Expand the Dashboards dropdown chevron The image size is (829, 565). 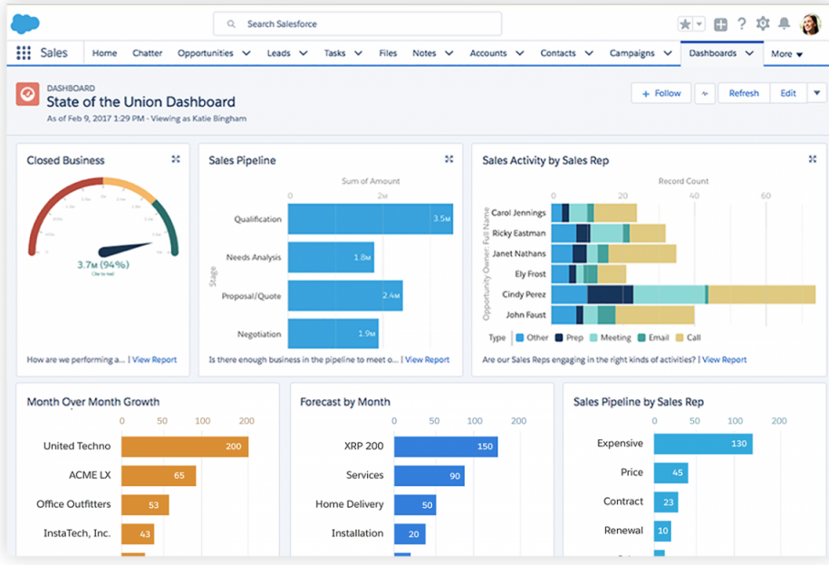click(749, 53)
